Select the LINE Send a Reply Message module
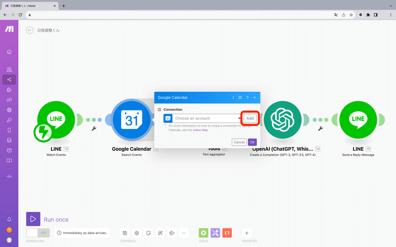This screenshot has width=396, height=247. coord(358,120)
